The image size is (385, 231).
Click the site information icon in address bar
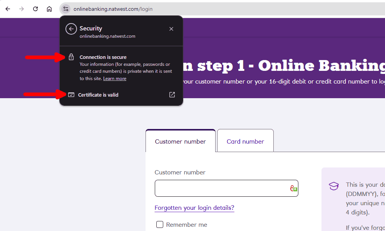[65, 9]
